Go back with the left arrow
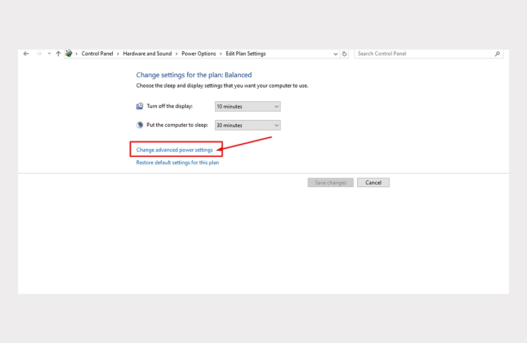This screenshot has height=343, width=527. coord(26,54)
